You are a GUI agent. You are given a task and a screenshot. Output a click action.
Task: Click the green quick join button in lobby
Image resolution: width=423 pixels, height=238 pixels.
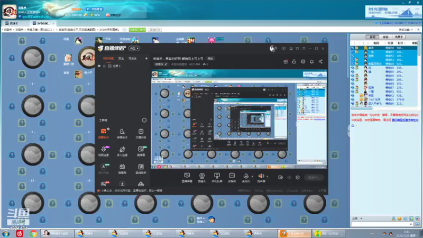tap(137, 30)
